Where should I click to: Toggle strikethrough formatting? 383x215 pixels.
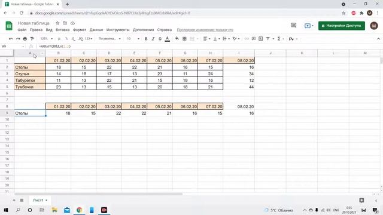(x=160, y=39)
